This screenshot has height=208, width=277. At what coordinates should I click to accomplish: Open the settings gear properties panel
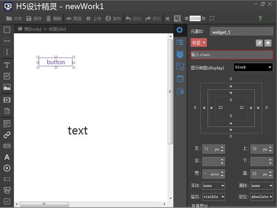[x=180, y=30]
